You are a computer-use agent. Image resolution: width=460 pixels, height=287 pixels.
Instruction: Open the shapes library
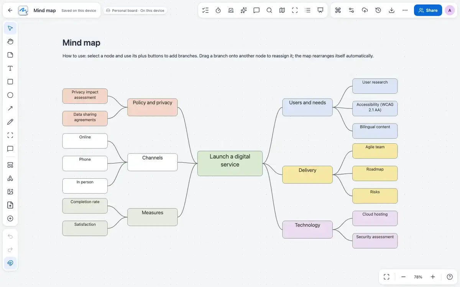click(10, 178)
